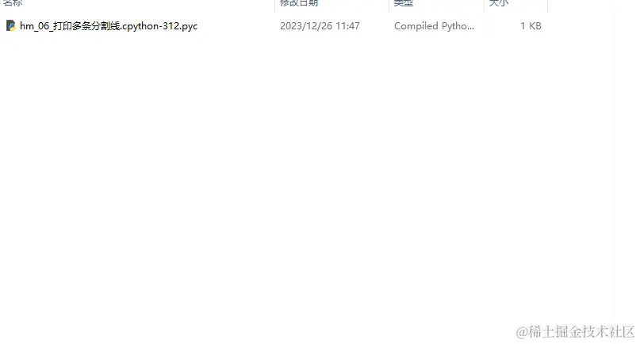Screen dimensions: 640x344
Task: Click divider at right edge of 大小 header
Action: 547,6
